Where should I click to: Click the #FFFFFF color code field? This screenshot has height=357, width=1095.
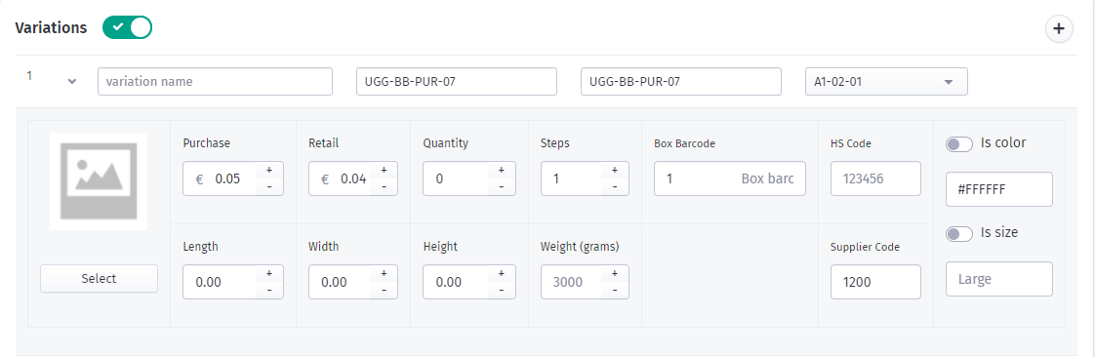(x=998, y=189)
